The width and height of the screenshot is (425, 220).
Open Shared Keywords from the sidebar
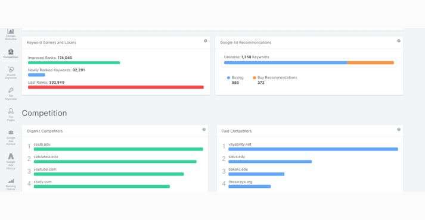pyautogui.click(x=11, y=73)
